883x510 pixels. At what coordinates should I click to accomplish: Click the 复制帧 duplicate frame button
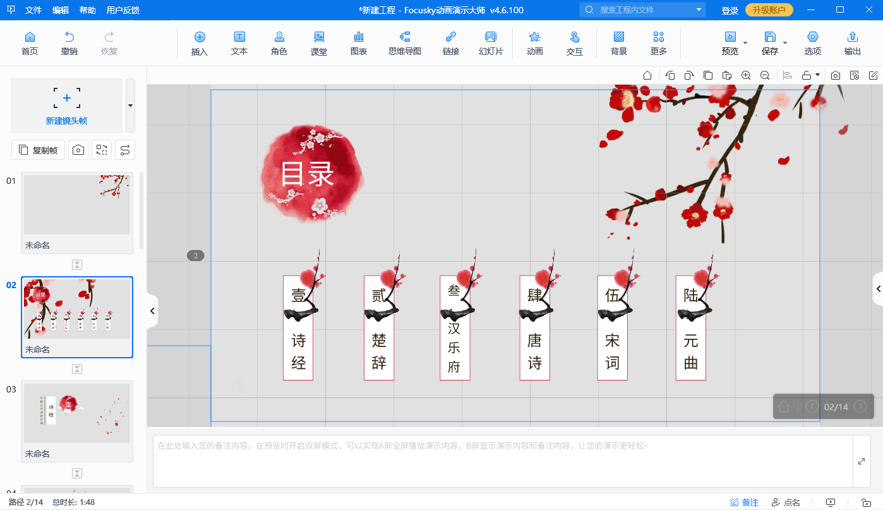[39, 150]
